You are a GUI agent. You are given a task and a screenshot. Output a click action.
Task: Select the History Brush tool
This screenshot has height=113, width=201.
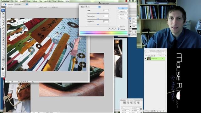tap(3, 35)
